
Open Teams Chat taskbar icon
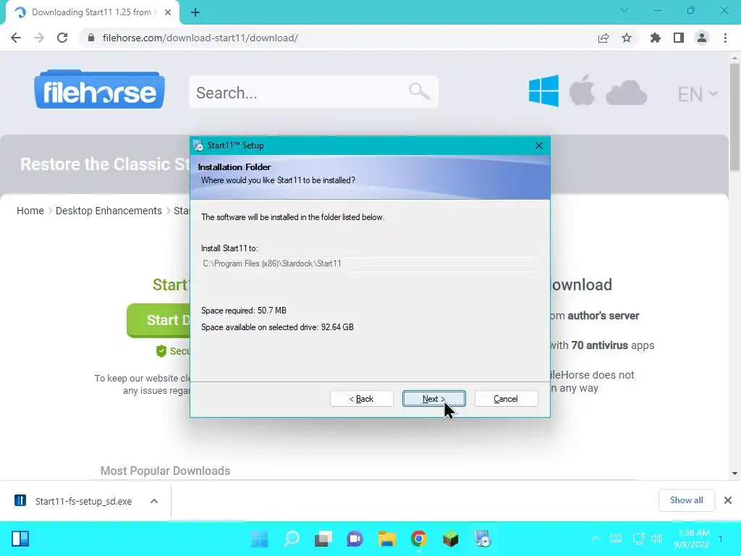click(x=355, y=539)
